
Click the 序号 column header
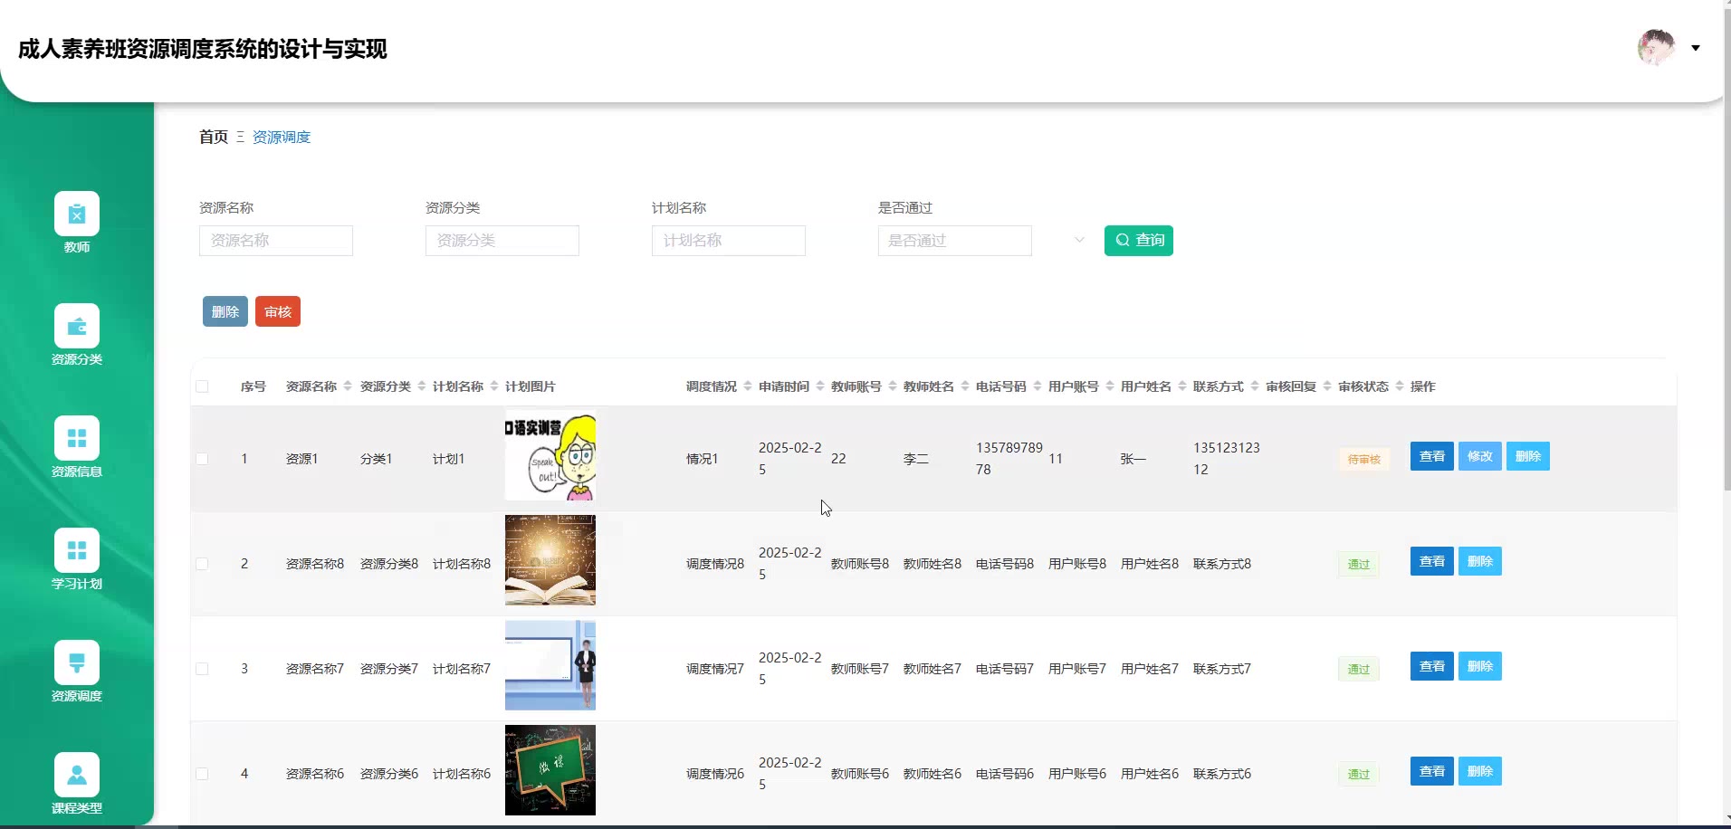click(253, 386)
